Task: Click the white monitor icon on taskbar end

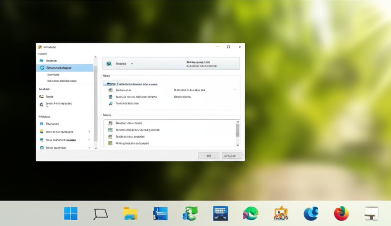Action: click(x=371, y=213)
